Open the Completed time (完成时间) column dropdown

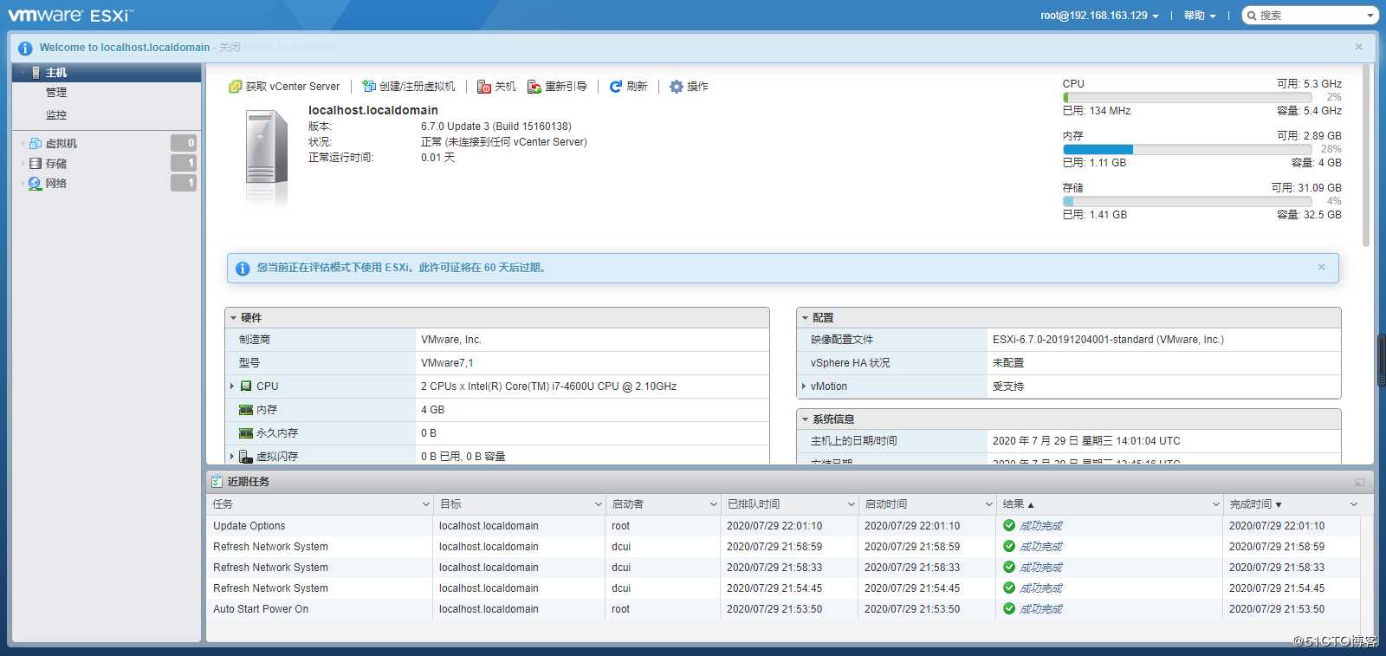(x=1353, y=504)
